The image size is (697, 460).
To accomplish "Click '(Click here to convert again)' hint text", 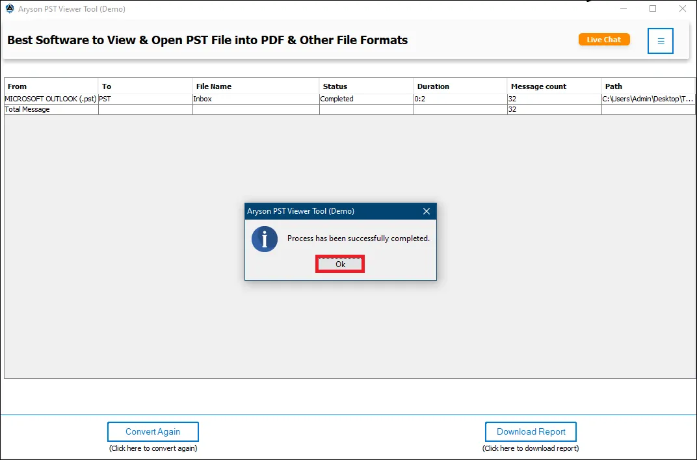I will [153, 448].
